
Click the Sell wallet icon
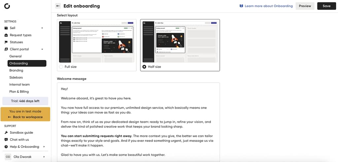click(6, 28)
